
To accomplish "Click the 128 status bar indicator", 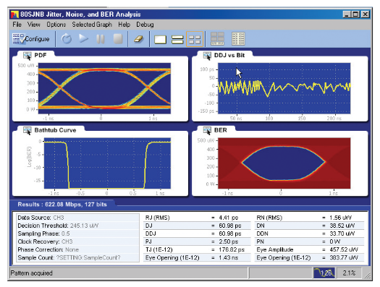I will tap(324, 273).
